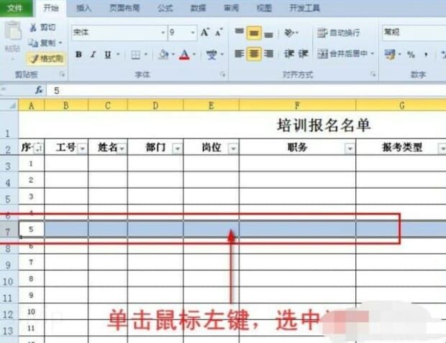Toggle center horizontal alignment

(254, 54)
